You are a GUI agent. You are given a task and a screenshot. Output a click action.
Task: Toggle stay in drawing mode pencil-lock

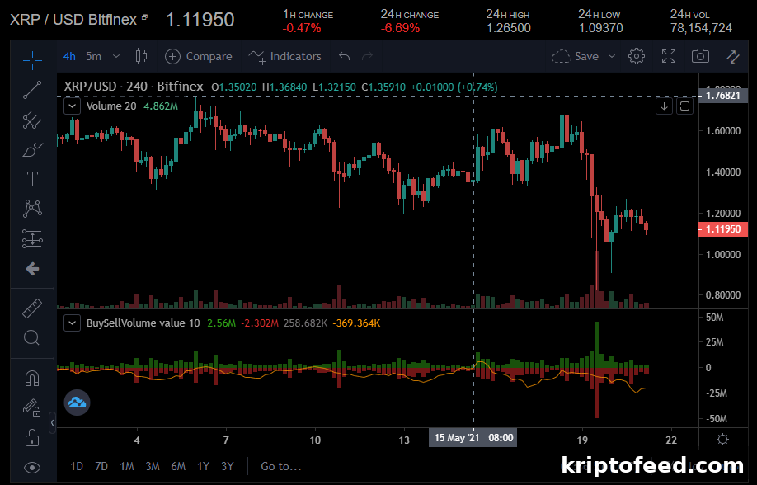pos(32,408)
